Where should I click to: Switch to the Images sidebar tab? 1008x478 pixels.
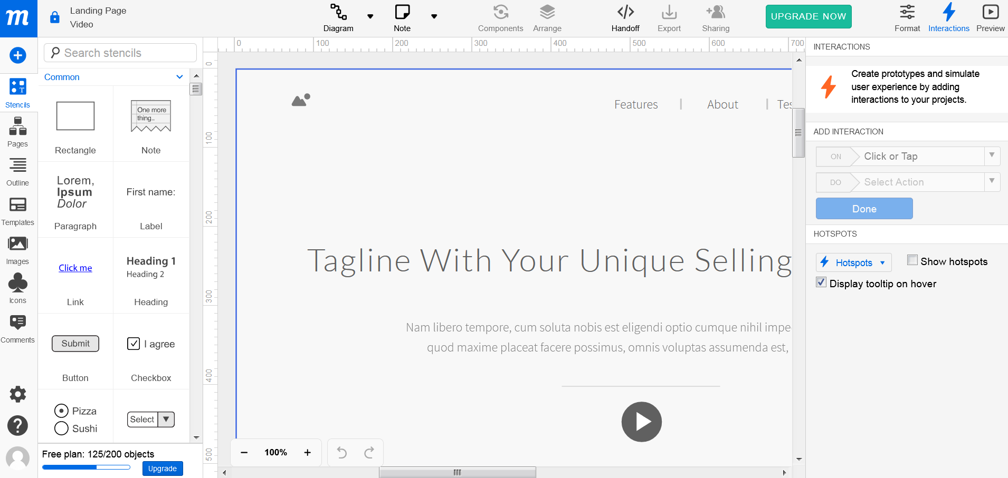click(17, 250)
